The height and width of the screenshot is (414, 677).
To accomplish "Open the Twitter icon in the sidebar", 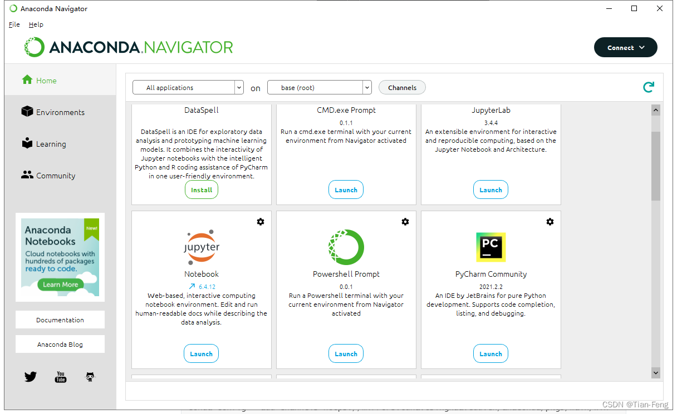I will tap(31, 377).
